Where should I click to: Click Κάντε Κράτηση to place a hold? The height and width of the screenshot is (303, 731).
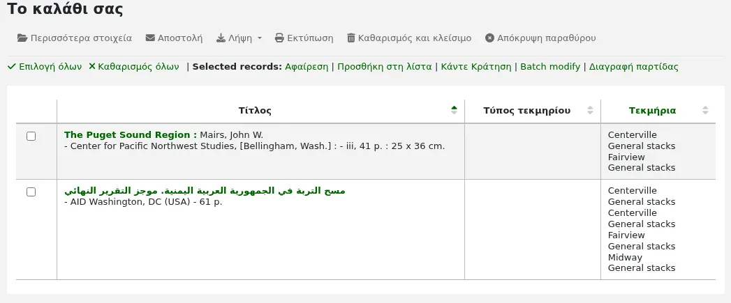pos(476,67)
